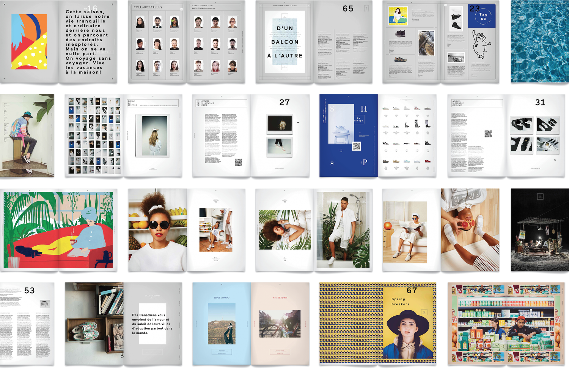Click the illustration of woman on red sofa
569x369 pixels.
58,229
